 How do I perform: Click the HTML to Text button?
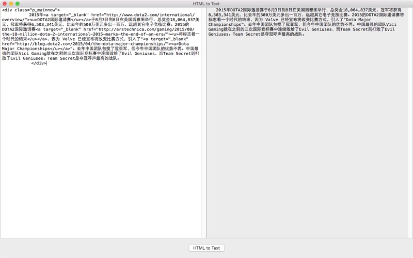tap(206, 248)
